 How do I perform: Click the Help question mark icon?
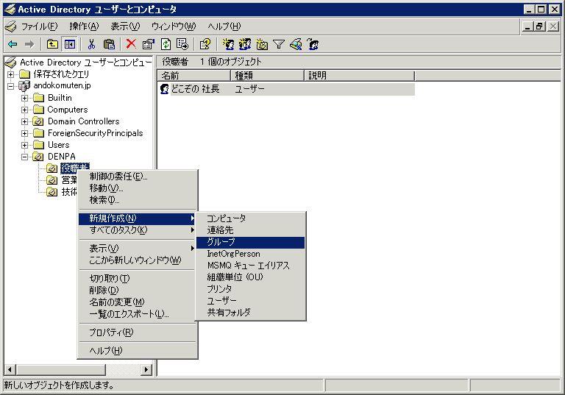pyautogui.click(x=205, y=44)
